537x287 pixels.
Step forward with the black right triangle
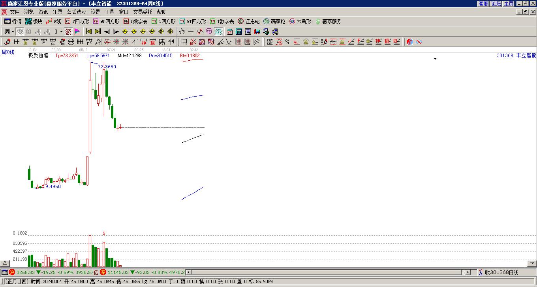click(116, 32)
